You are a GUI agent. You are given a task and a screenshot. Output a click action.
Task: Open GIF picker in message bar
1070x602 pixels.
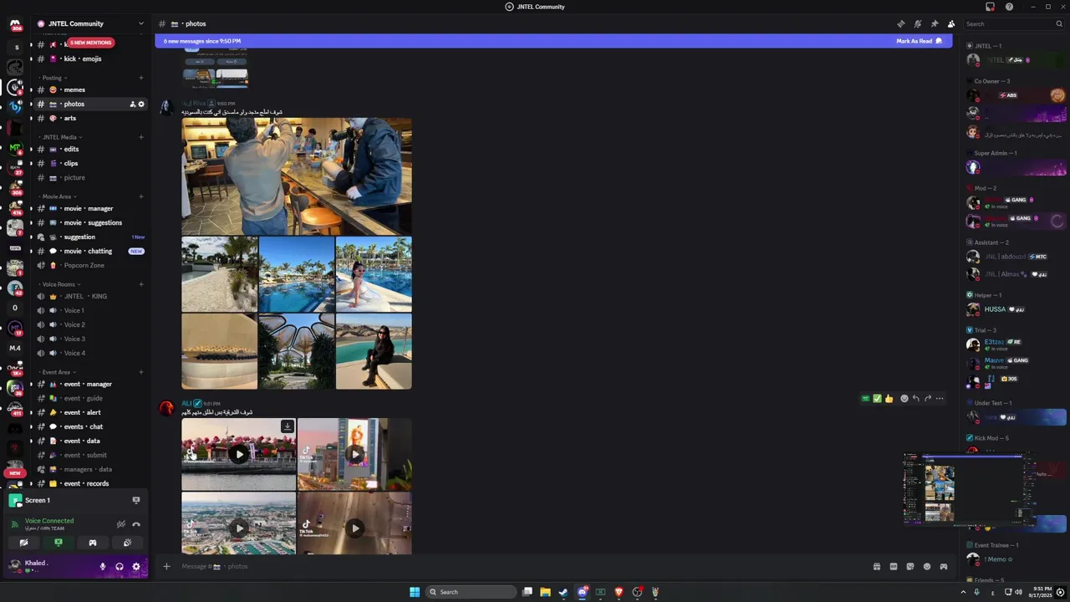click(893, 566)
